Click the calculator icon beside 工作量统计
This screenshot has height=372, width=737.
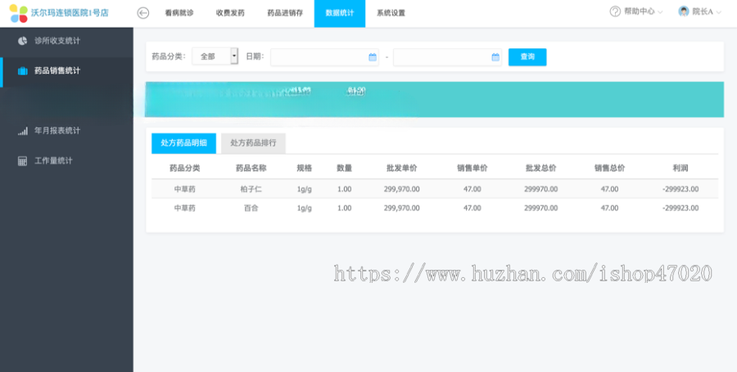[x=22, y=161]
